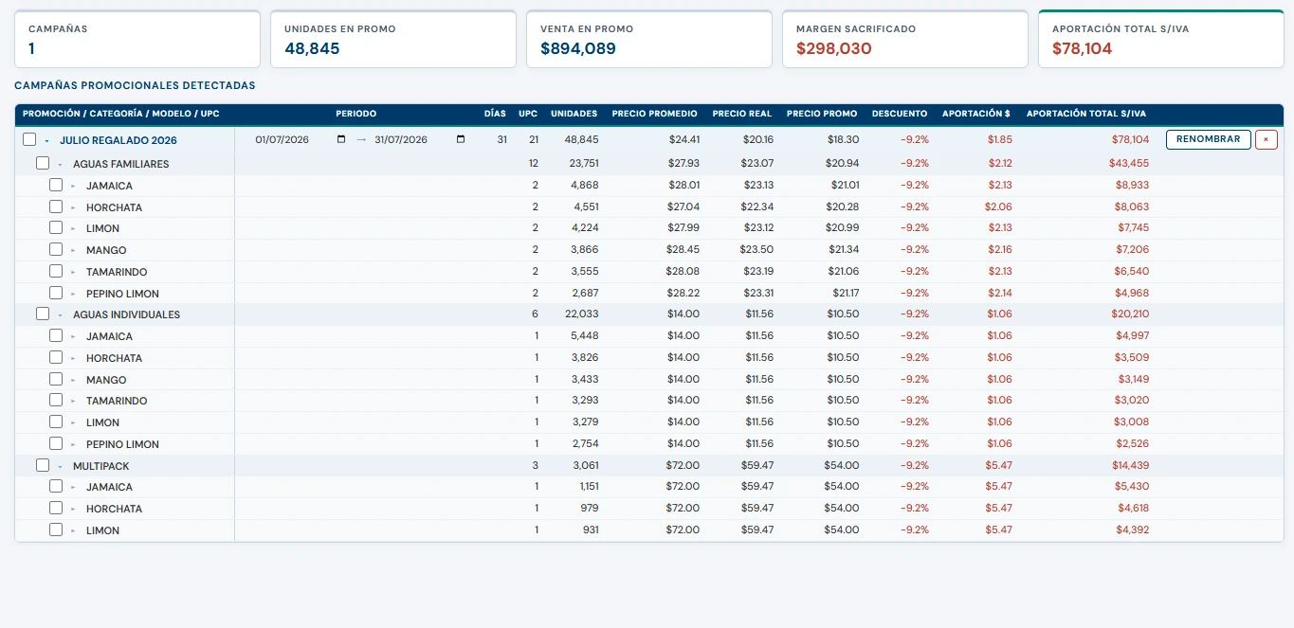Expand the Mango row with 3,866 units
The height and width of the screenshot is (628, 1294).
(74, 250)
